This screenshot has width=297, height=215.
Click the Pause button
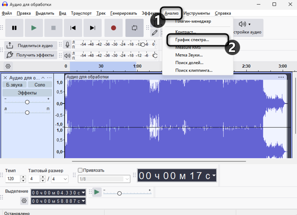point(14,28)
